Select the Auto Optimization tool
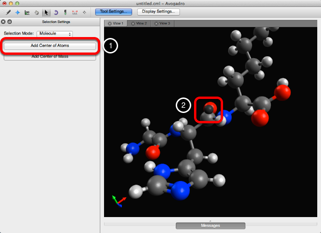The image size is (321, 233). click(65, 12)
